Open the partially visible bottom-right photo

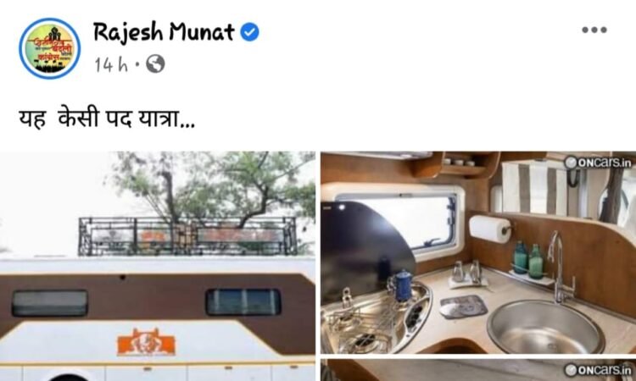tap(478, 370)
